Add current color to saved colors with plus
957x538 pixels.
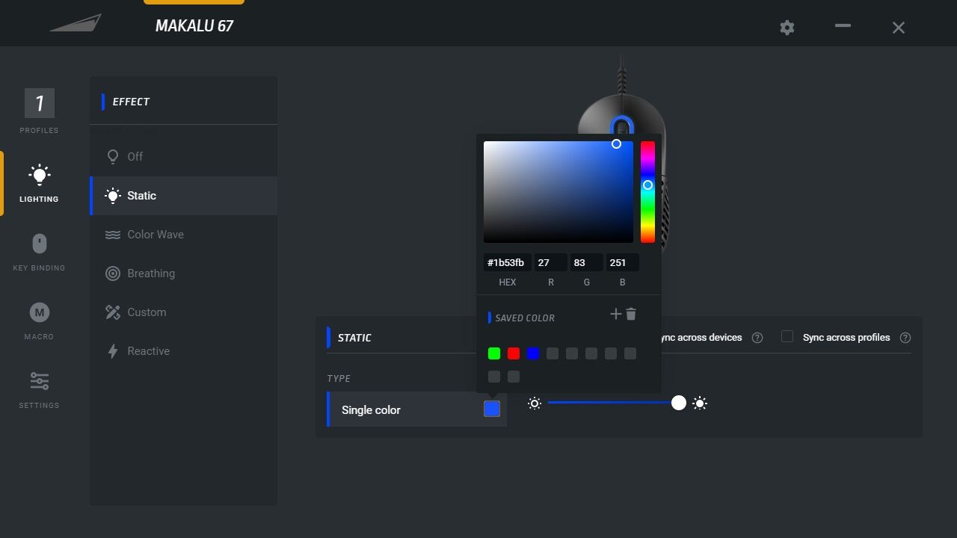pos(615,314)
